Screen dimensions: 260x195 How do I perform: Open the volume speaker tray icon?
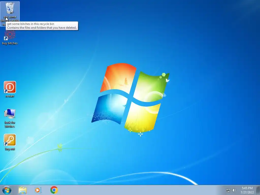tap(234, 190)
